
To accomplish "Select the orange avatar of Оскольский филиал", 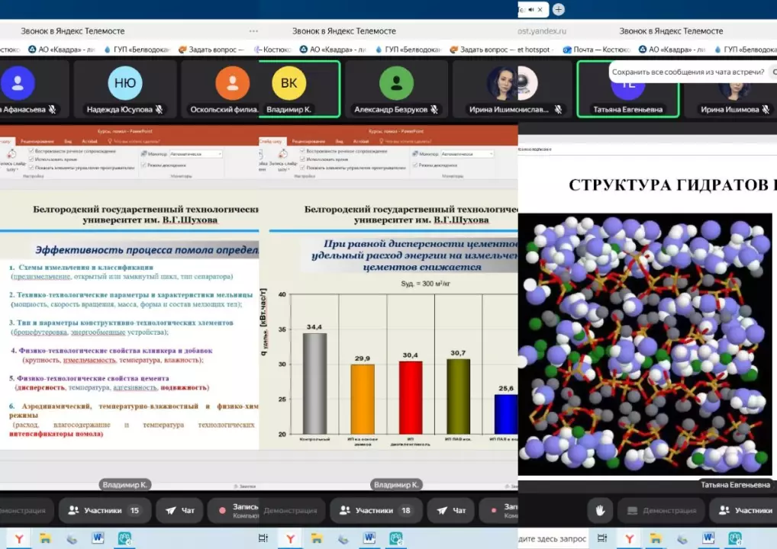I will click(231, 83).
